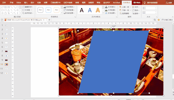Close the PowerPoint 演示文稿.pptx document tab
The height and width of the screenshot is (100, 174).
[x=44, y=20]
